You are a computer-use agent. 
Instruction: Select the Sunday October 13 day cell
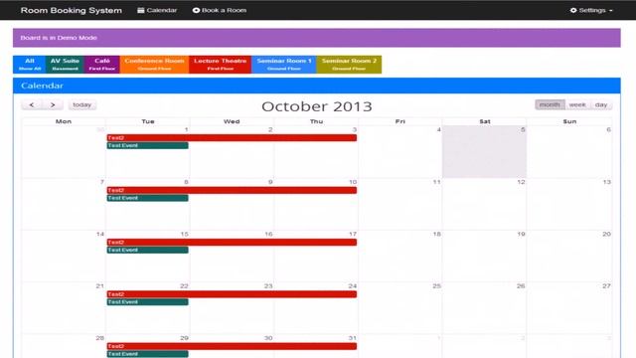569,204
